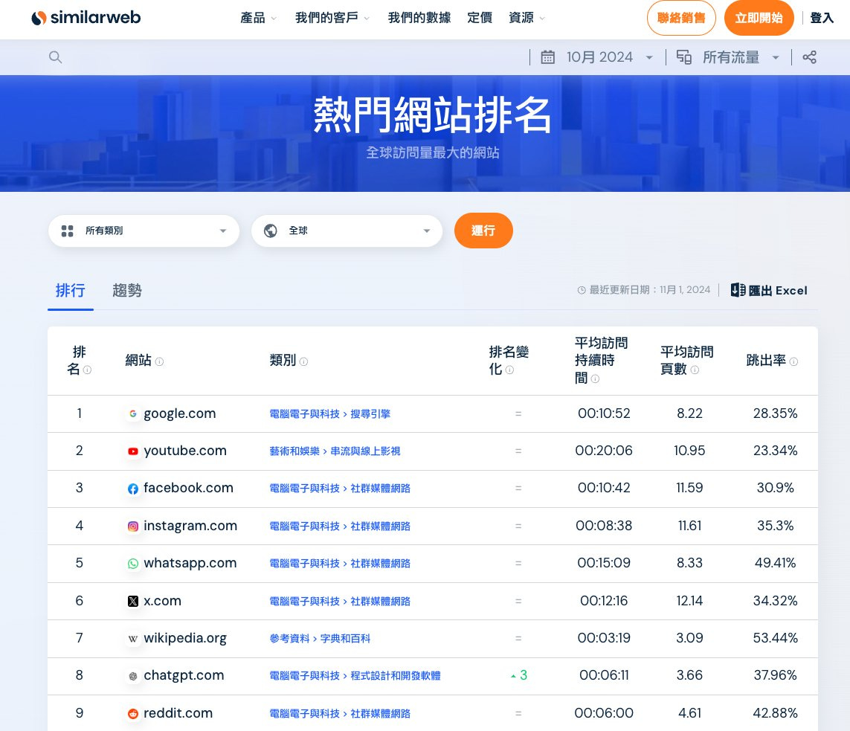
Task: Click the Excel export icon
Action: click(738, 290)
